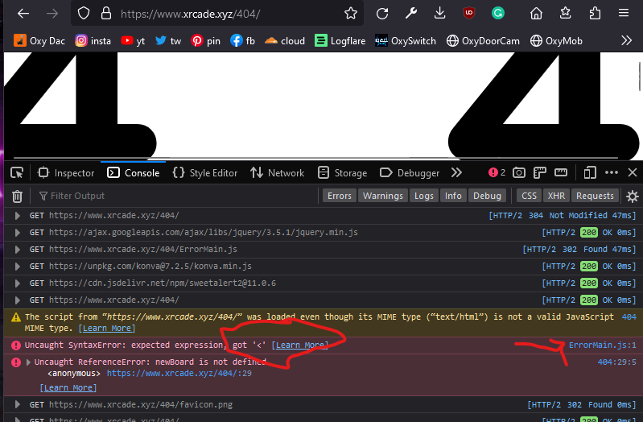Screen dimensions: 643x422
Task: Click the error count badge
Action: 497,172
